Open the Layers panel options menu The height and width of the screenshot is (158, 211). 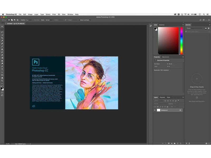(x=183, y=97)
